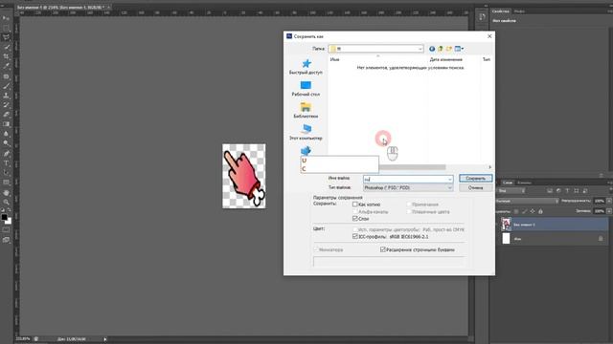Click the Сохранить button
613x344 pixels.
coord(475,179)
